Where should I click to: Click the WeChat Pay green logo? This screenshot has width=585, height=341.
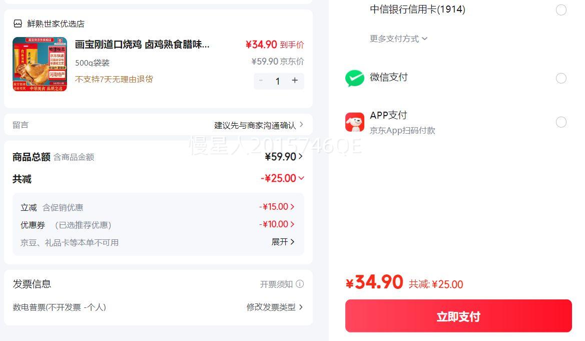[x=355, y=78]
